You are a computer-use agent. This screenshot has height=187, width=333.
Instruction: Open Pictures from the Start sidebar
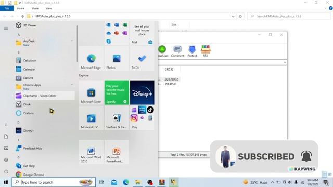(x=6, y=148)
